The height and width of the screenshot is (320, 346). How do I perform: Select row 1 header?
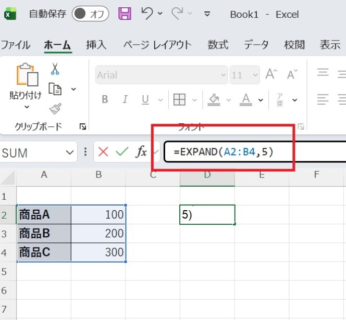pos(8,196)
